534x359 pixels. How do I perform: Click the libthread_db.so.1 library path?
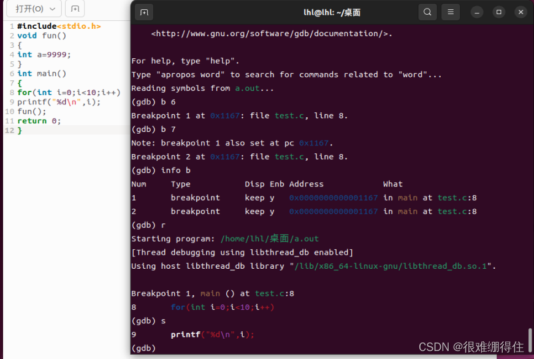(x=391, y=266)
